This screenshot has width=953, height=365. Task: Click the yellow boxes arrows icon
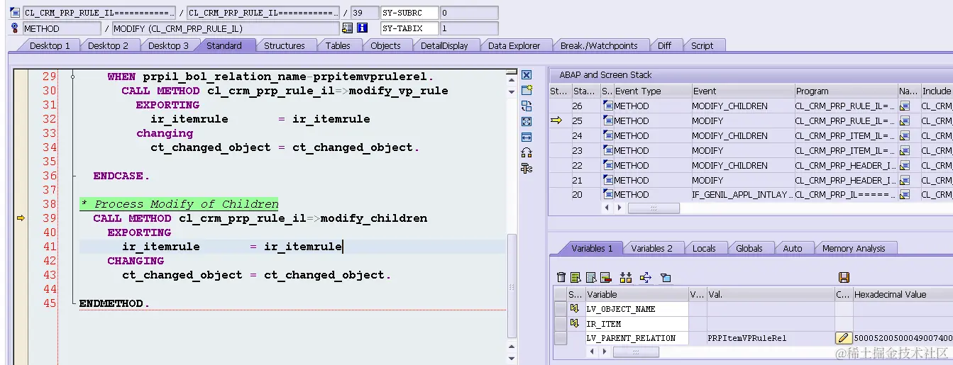click(x=625, y=277)
